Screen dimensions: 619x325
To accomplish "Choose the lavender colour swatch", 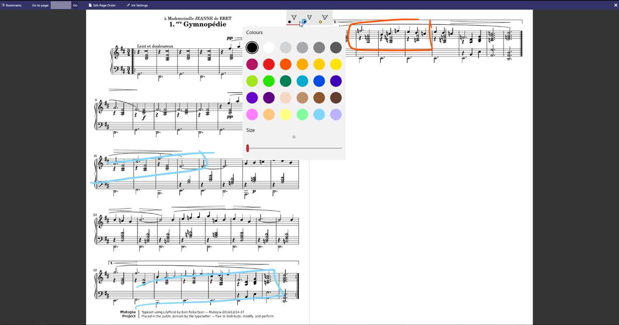I will [336, 114].
